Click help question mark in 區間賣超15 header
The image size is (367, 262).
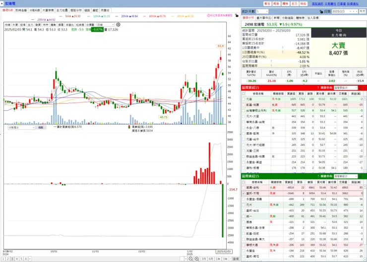[x=318, y=176]
